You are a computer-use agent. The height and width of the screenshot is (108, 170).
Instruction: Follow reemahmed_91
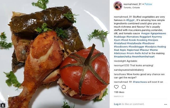tap(148, 4)
